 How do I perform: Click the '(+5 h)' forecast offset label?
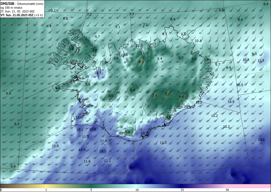tap(38, 15)
